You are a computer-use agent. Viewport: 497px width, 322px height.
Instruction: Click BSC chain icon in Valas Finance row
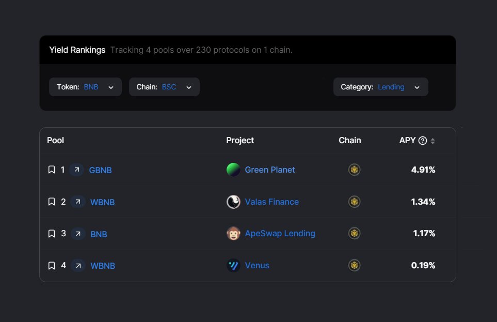(x=354, y=202)
